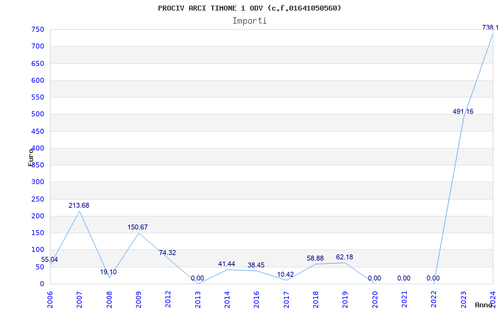This screenshot has width=499, height=311.
Task: Select the 55.04 data label
Action: pyautogui.click(x=50, y=259)
